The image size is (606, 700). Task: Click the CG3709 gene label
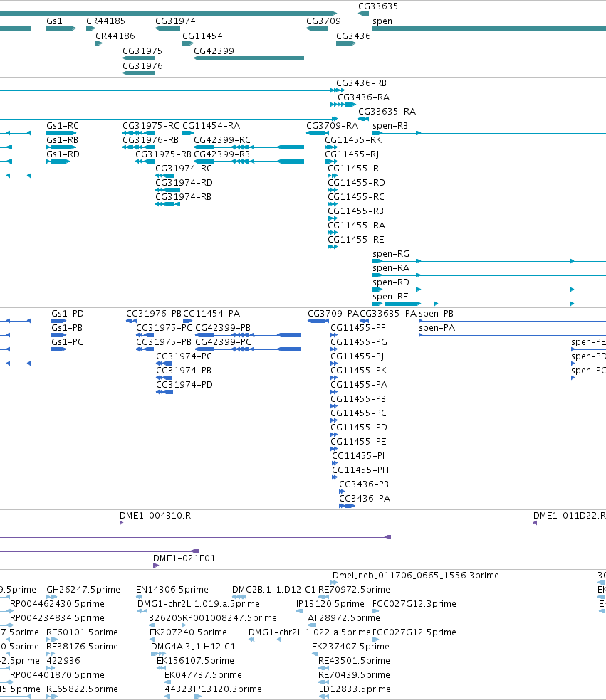tap(323, 21)
